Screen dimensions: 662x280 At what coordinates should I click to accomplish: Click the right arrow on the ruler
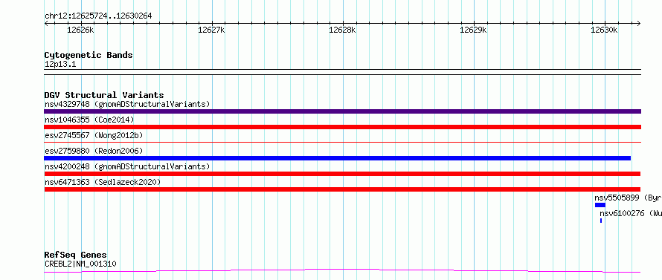click(x=638, y=24)
